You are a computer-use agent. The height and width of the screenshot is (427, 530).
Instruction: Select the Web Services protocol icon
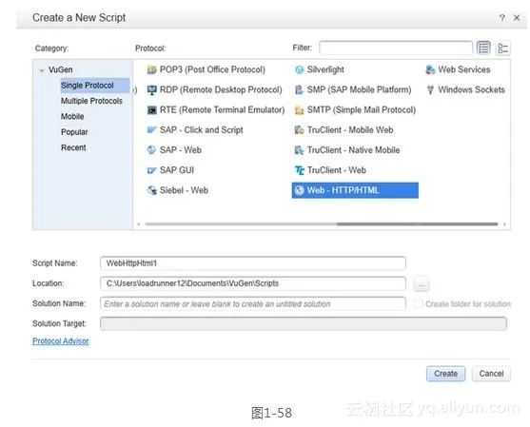tap(430, 69)
